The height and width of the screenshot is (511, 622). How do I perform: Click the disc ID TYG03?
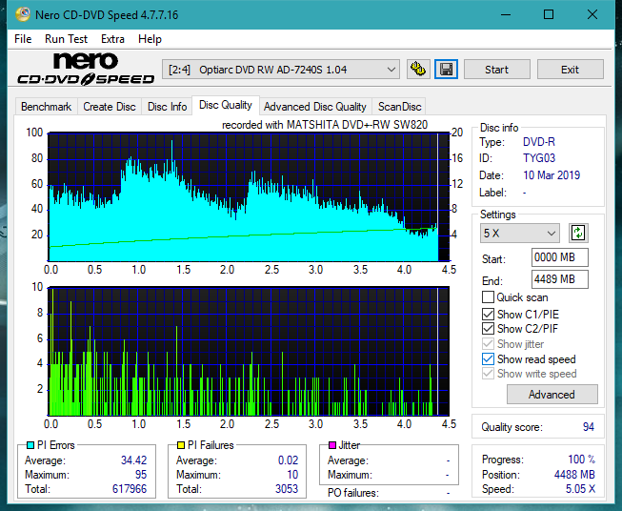pos(539,158)
